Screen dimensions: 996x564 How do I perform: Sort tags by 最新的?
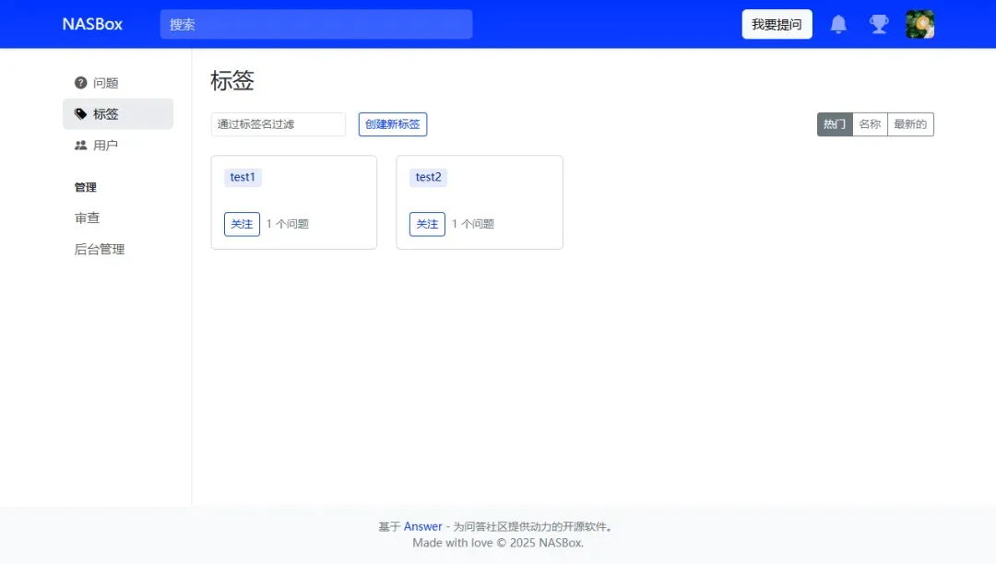[x=910, y=124]
